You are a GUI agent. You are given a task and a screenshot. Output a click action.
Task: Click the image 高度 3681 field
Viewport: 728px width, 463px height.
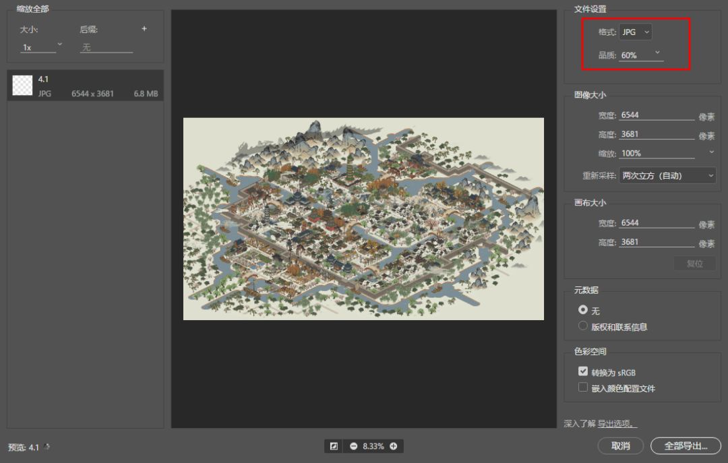click(657, 134)
